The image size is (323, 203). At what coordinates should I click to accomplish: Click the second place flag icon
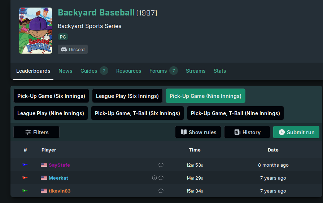click(25, 178)
